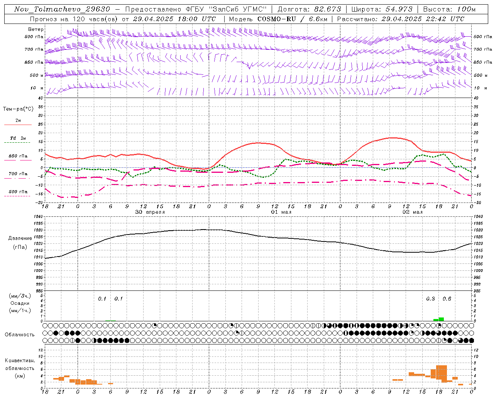Click the Td 2м legend label
The image size is (494, 395).
click(18, 138)
